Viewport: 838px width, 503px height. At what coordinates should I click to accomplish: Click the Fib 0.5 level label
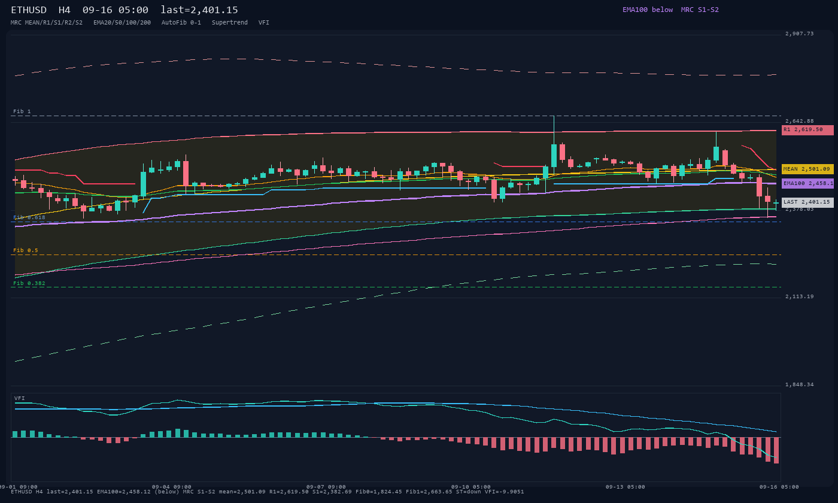click(26, 250)
